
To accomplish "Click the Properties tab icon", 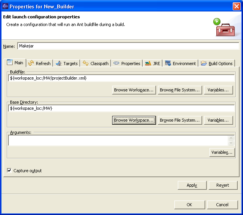I will (x=116, y=63).
